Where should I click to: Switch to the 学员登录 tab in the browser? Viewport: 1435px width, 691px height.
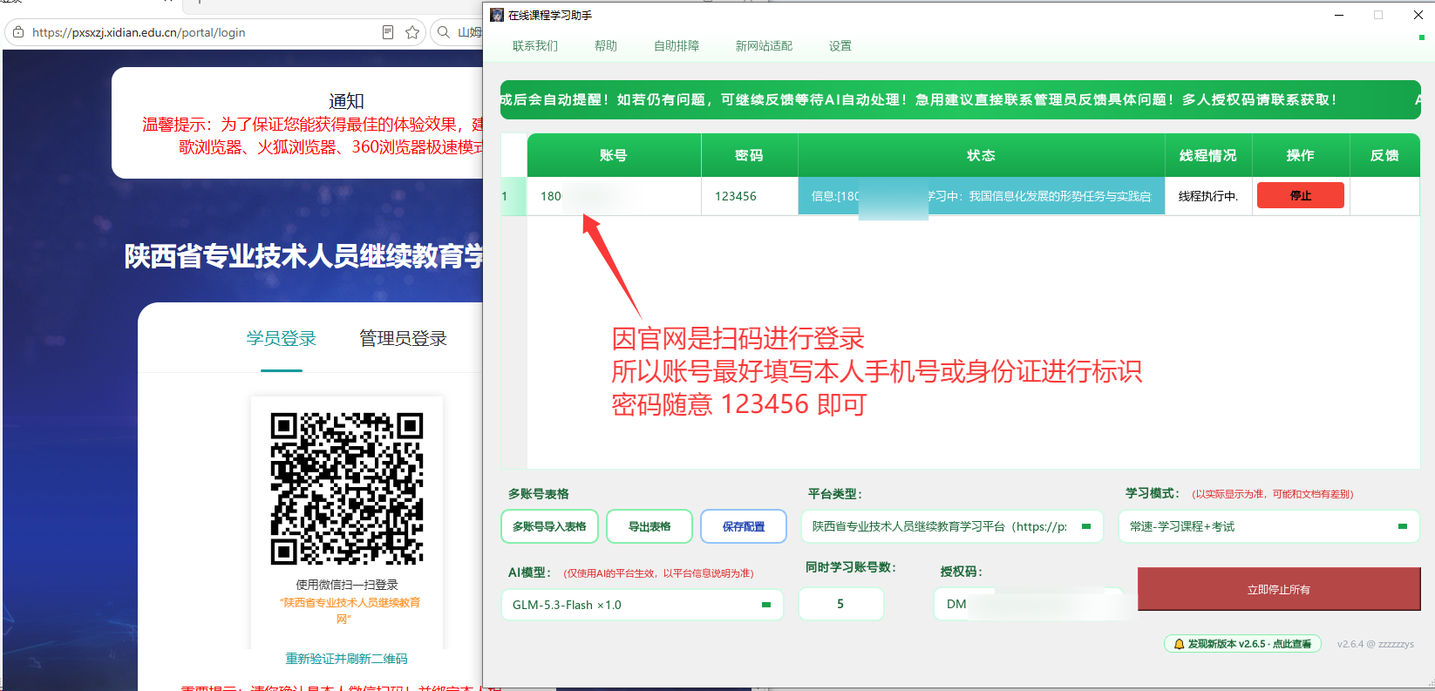pos(282,338)
